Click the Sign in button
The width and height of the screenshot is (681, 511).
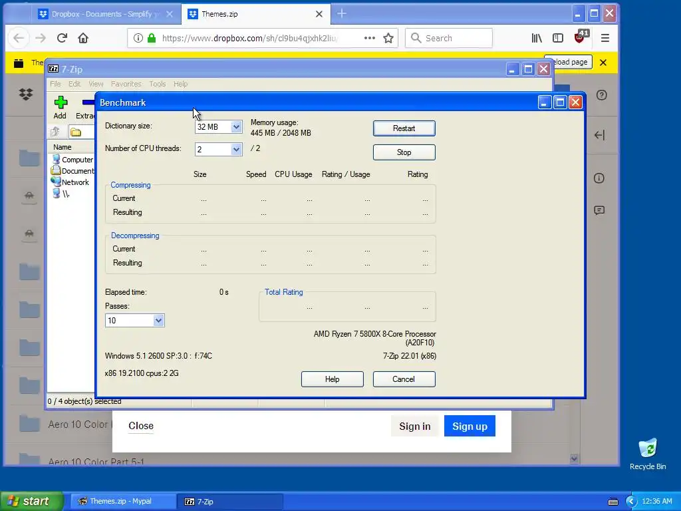tap(415, 426)
